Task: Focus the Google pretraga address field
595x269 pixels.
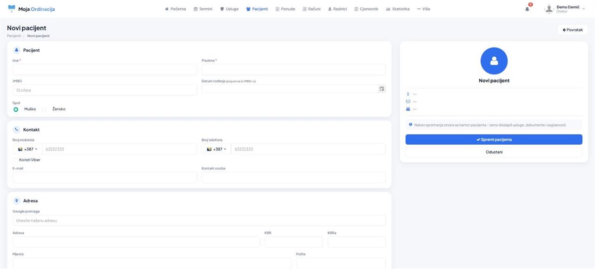Action: (x=199, y=221)
